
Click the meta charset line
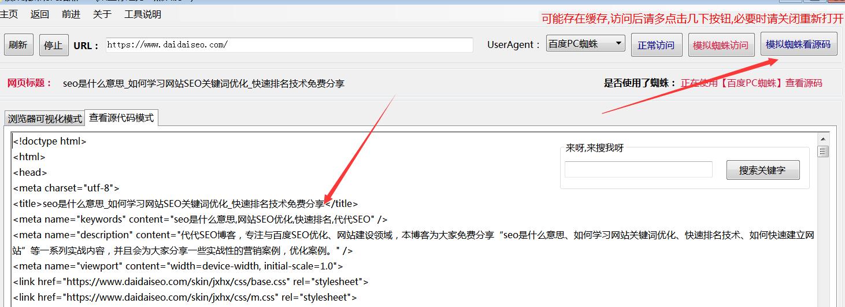coord(66,188)
